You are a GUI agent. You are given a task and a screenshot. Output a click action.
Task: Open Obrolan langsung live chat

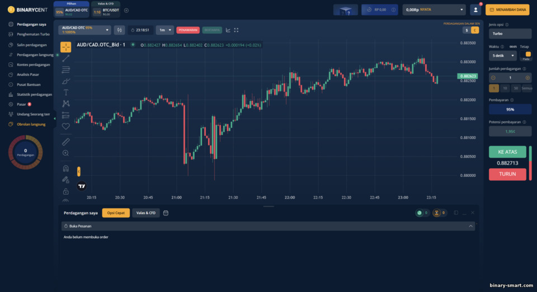tap(31, 124)
